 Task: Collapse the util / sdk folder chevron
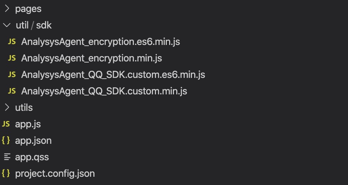pos(7,25)
